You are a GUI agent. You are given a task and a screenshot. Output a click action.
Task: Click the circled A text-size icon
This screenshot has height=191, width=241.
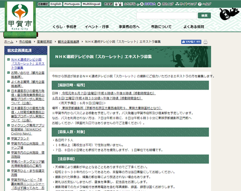coord(142,4)
